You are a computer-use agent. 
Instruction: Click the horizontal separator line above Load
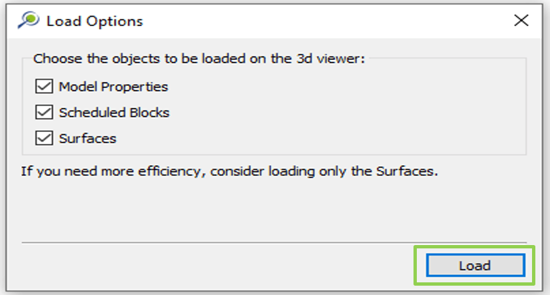point(273,242)
